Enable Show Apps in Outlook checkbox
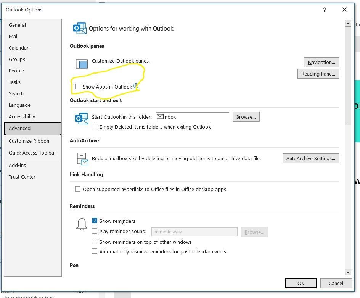 click(x=78, y=86)
